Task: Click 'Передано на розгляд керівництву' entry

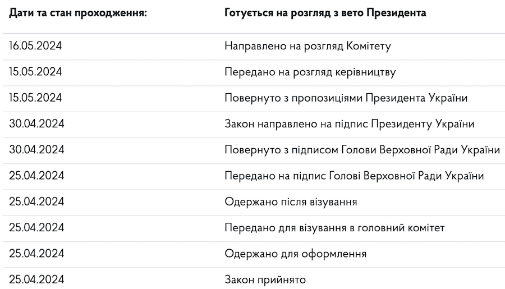Action: click(x=310, y=72)
